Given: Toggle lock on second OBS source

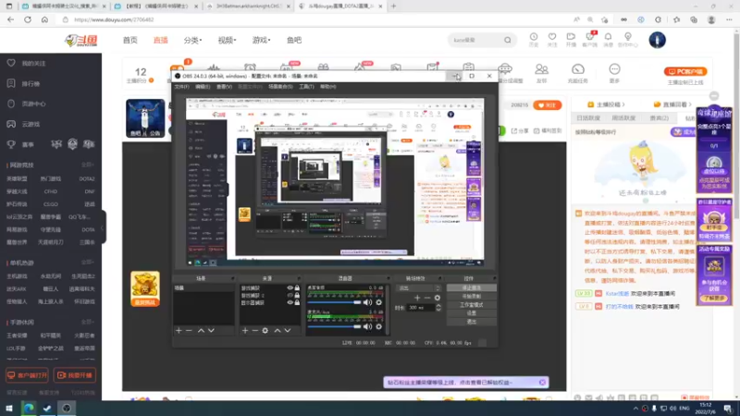Looking at the screenshot, I should pos(297,295).
